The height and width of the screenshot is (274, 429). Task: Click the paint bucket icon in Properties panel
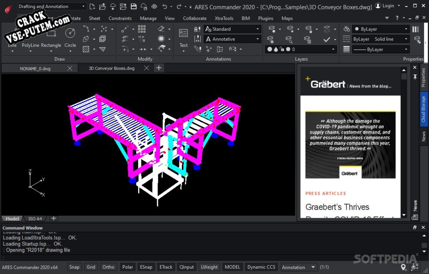coord(347,29)
